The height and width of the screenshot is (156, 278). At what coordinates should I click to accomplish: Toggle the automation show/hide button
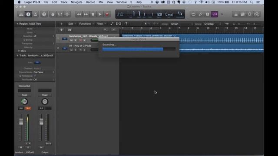(112, 24)
